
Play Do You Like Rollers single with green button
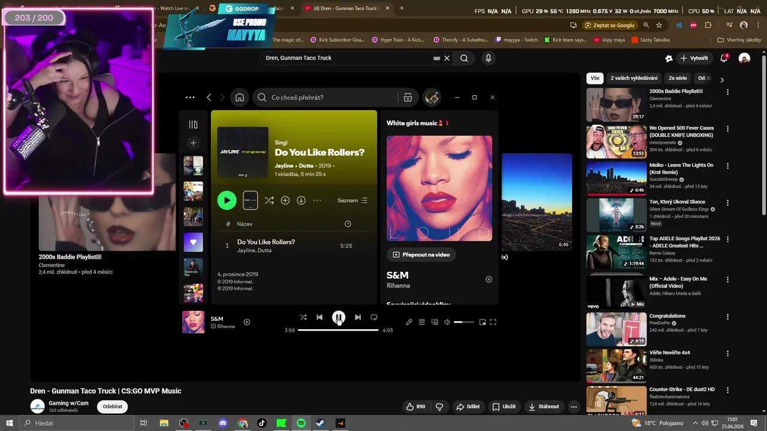[227, 201]
